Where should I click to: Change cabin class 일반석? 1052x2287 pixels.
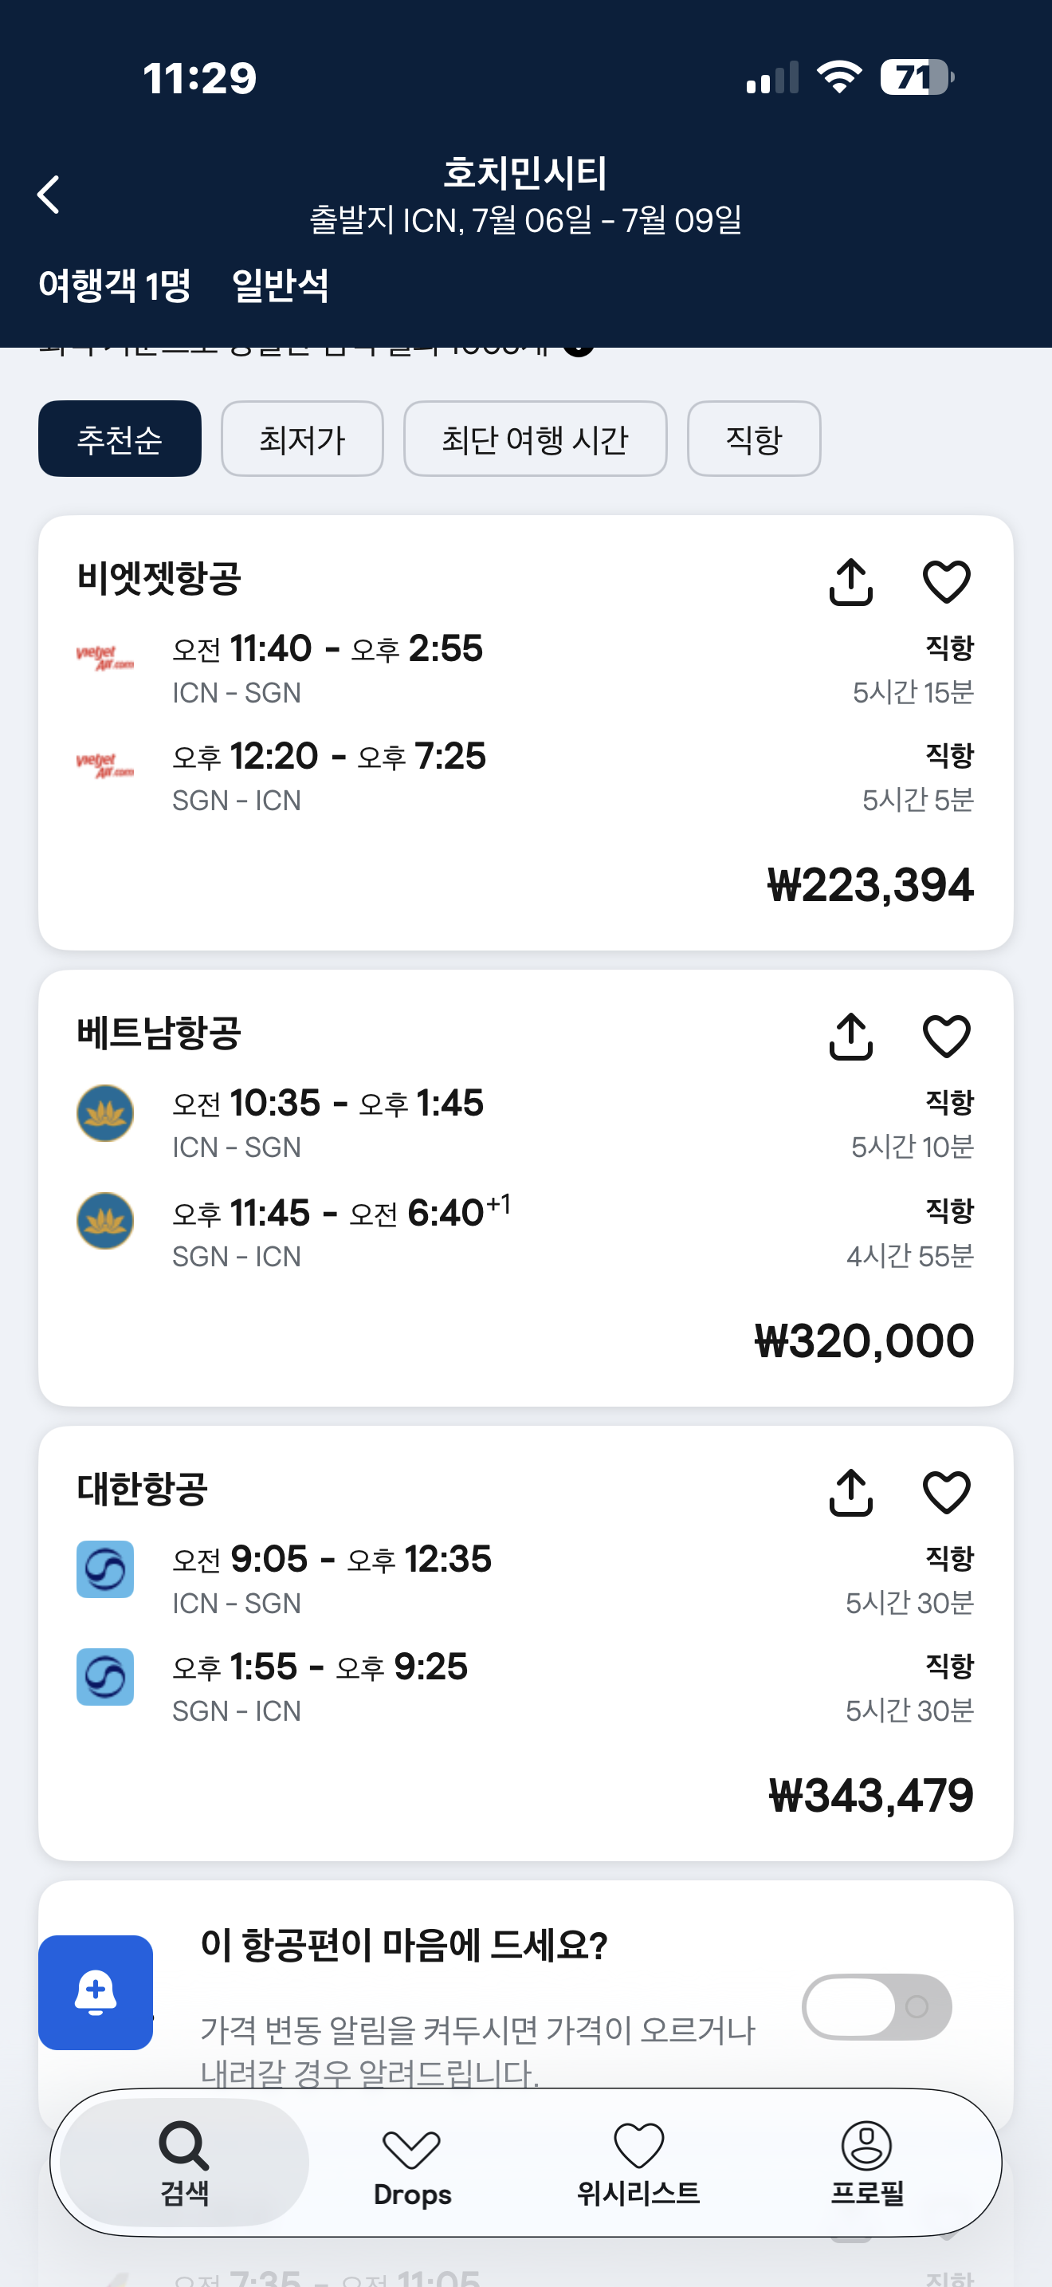coord(281,285)
